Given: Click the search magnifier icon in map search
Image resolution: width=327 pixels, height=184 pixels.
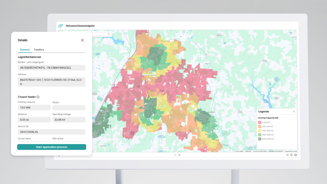Looking at the screenshot, I should tap(108, 34).
